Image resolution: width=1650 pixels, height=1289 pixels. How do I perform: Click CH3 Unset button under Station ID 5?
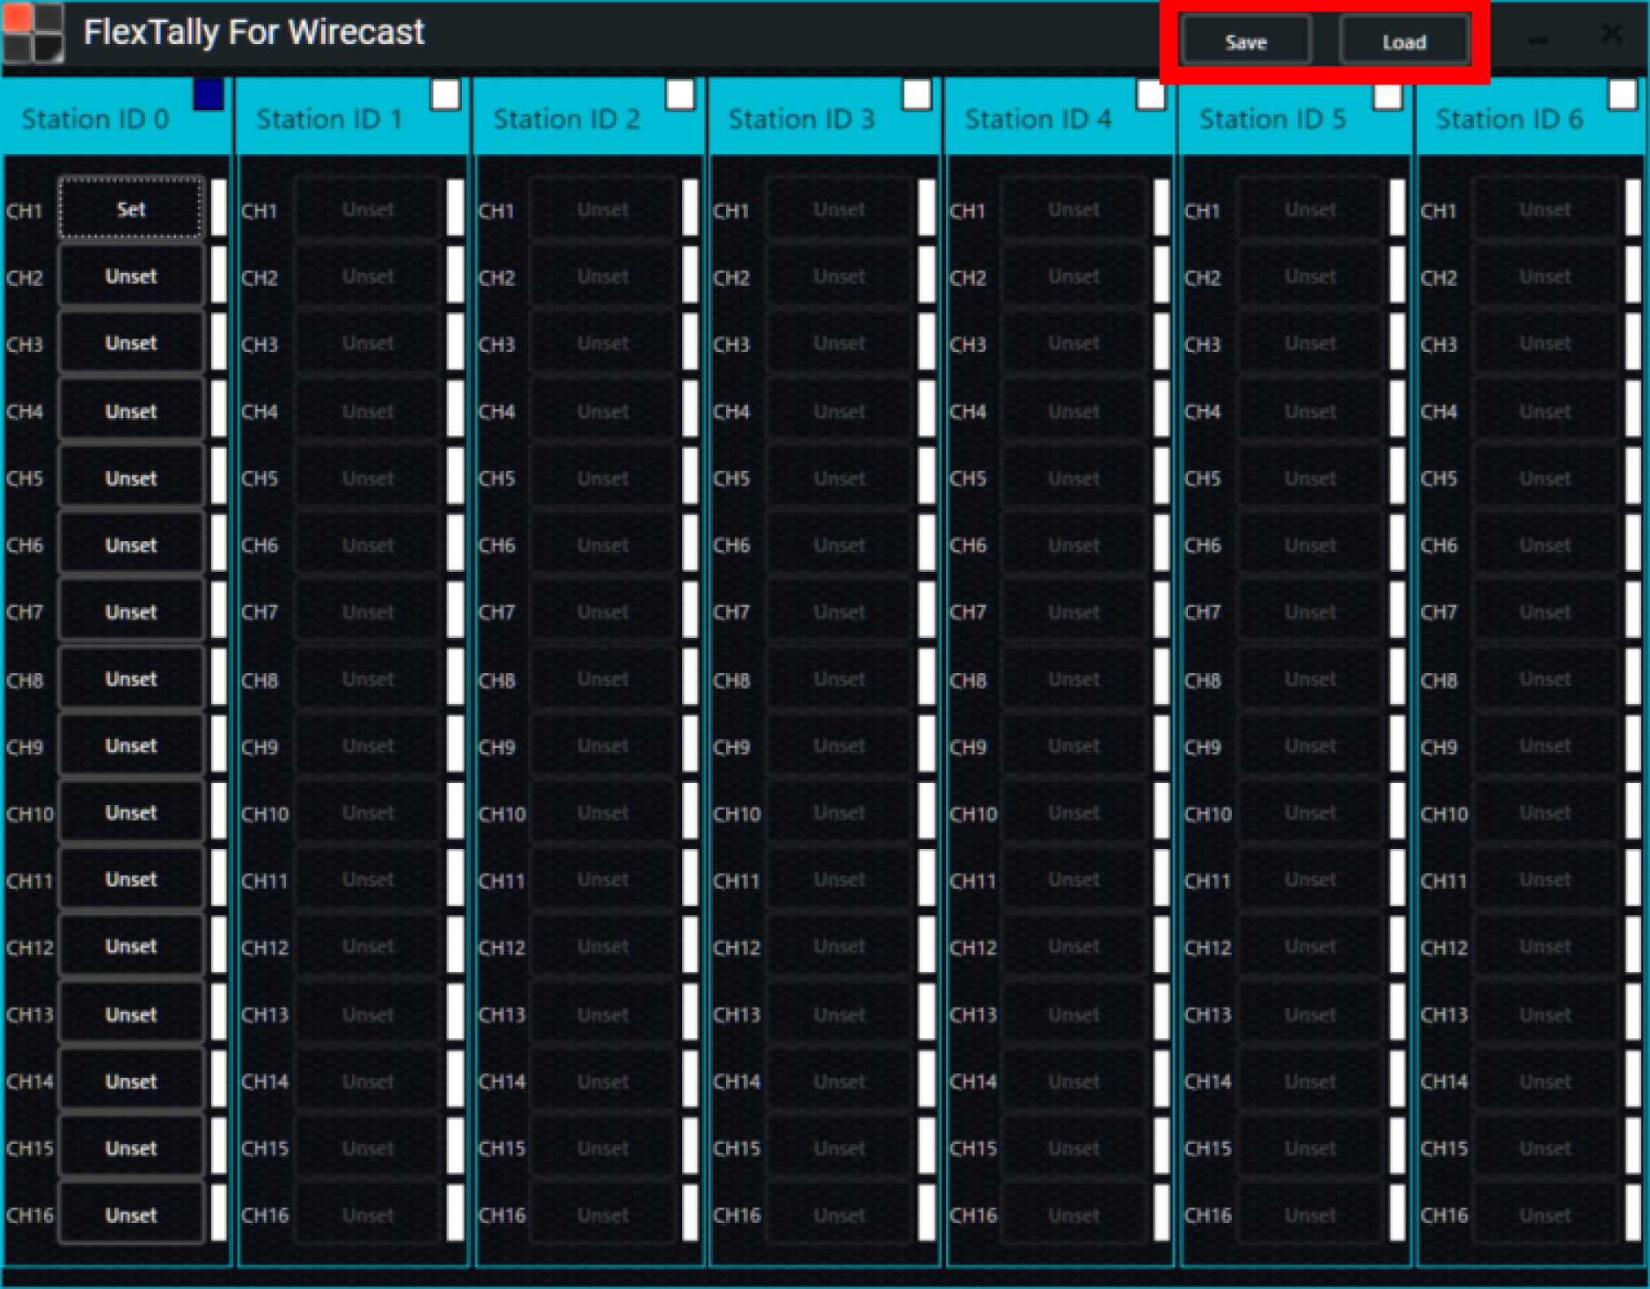[x=1309, y=343]
